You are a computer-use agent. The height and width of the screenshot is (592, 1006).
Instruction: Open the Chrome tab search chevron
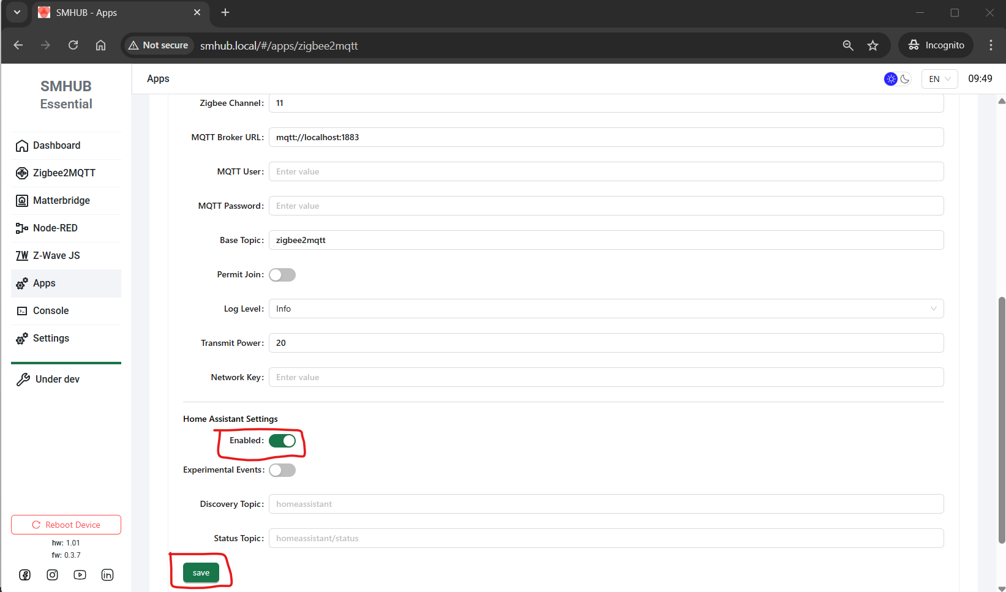(x=17, y=12)
